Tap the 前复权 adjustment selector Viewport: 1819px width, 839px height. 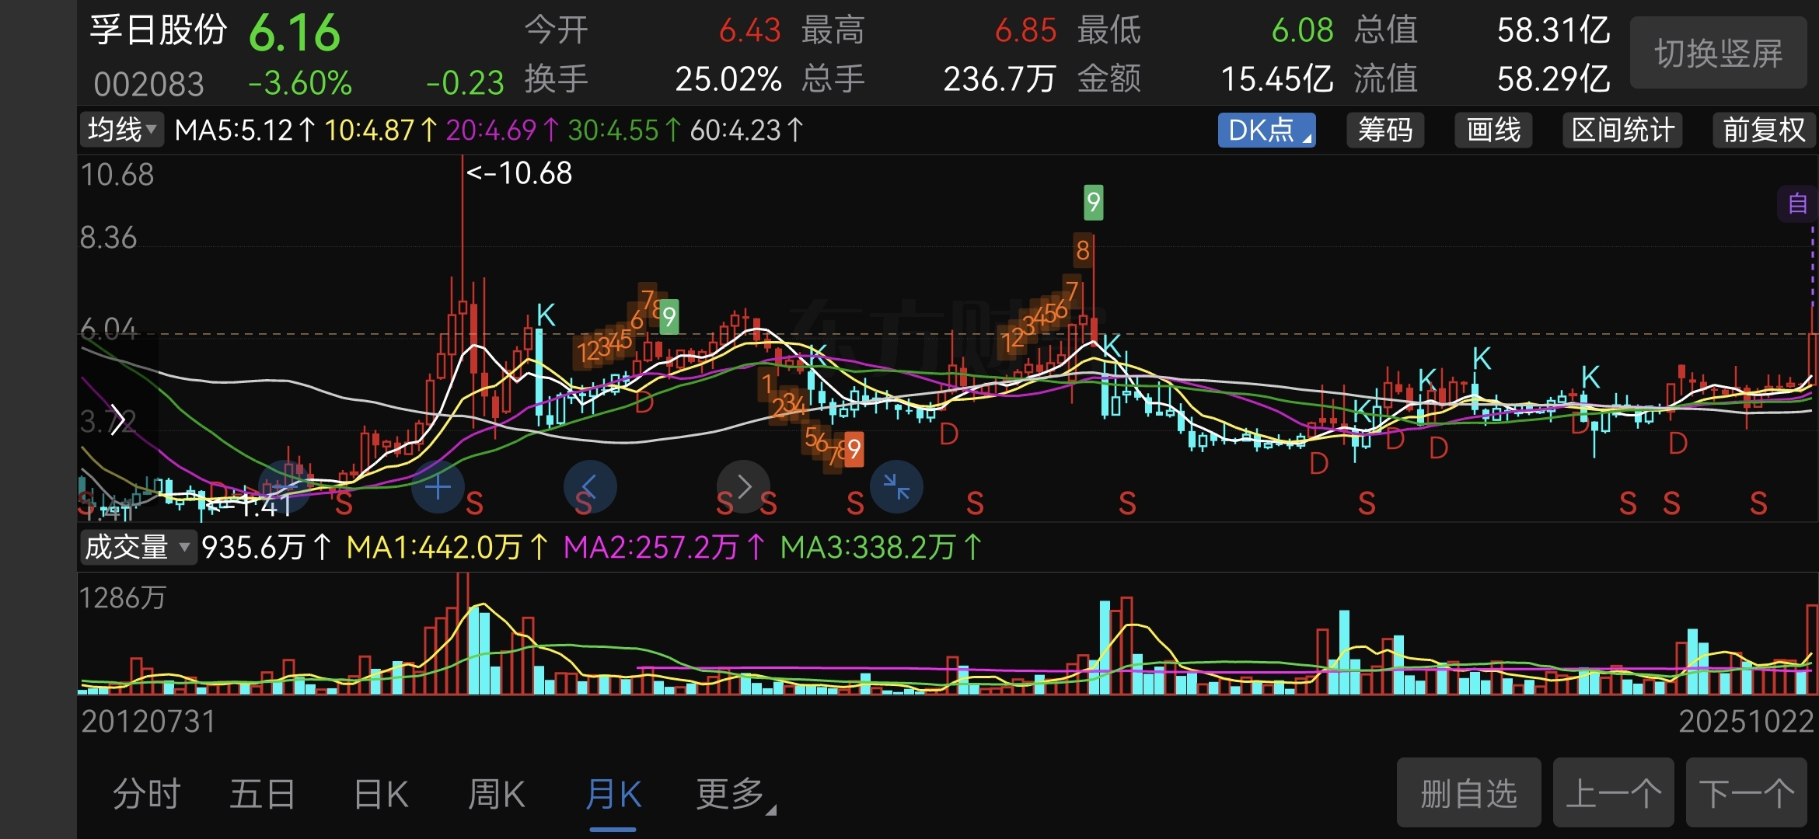[x=1763, y=130]
